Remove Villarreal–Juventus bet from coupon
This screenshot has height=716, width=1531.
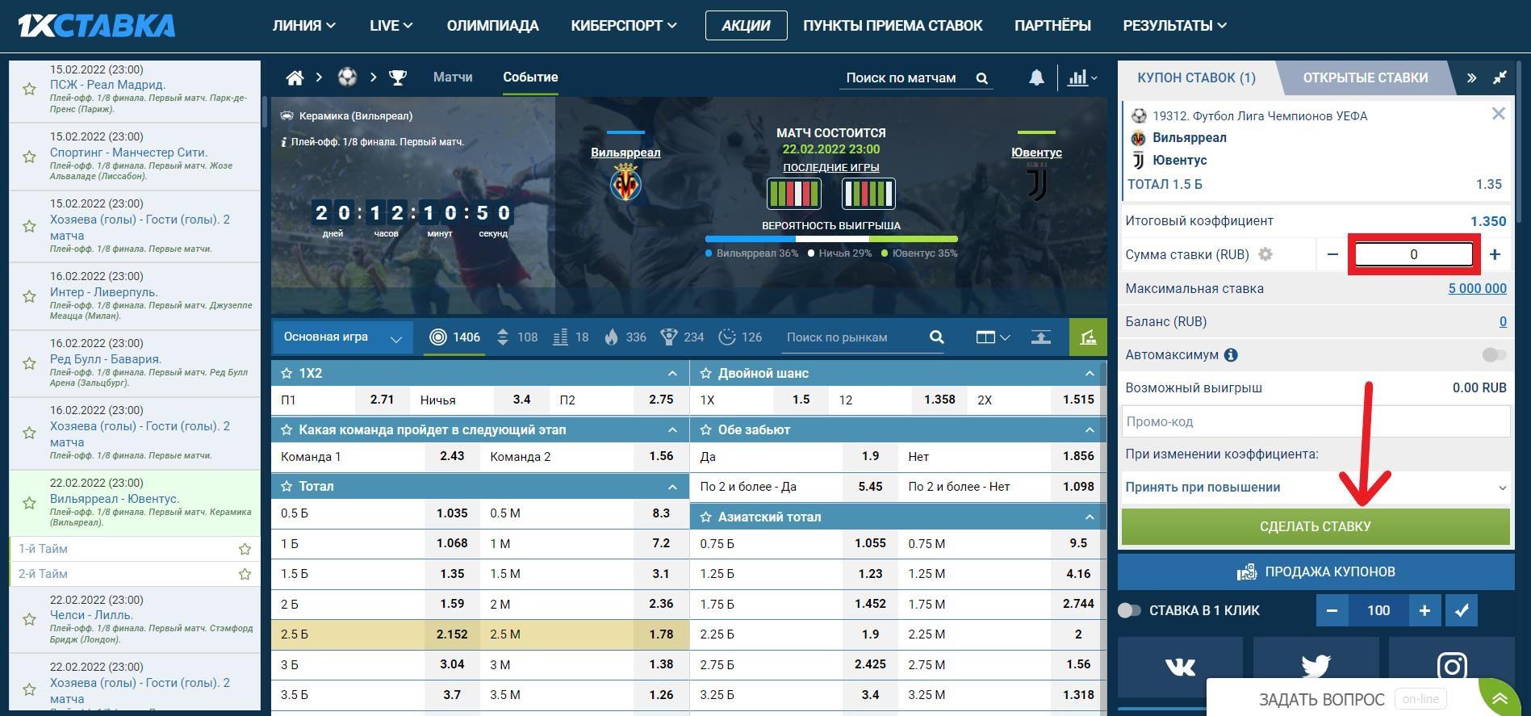pyautogui.click(x=1499, y=114)
